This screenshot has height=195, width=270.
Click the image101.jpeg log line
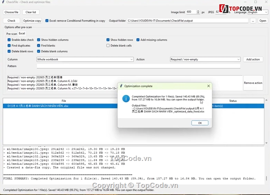point(64,153)
